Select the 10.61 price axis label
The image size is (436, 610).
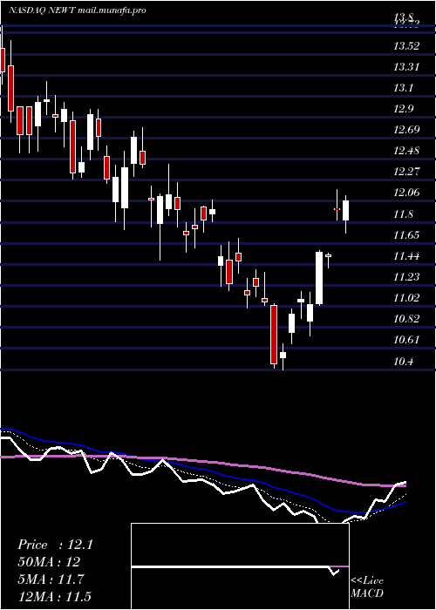tap(406, 340)
